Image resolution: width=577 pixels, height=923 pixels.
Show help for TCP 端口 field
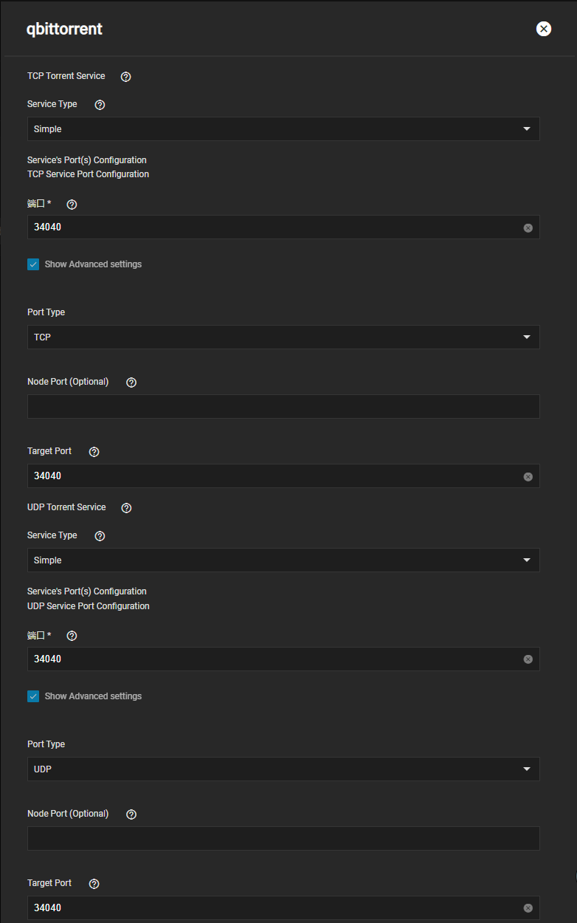72,205
